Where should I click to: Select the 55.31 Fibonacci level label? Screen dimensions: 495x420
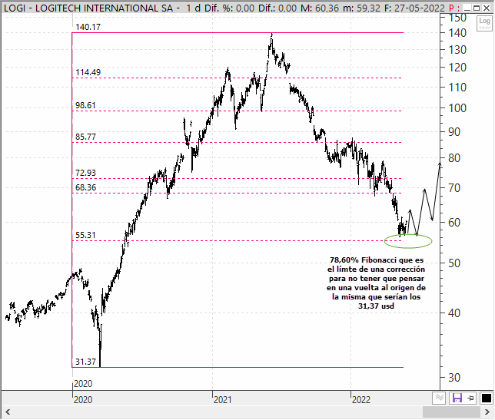coord(85,235)
